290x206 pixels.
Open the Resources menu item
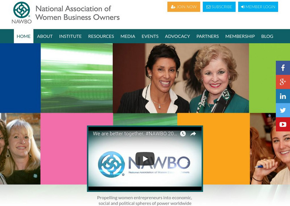101,36
